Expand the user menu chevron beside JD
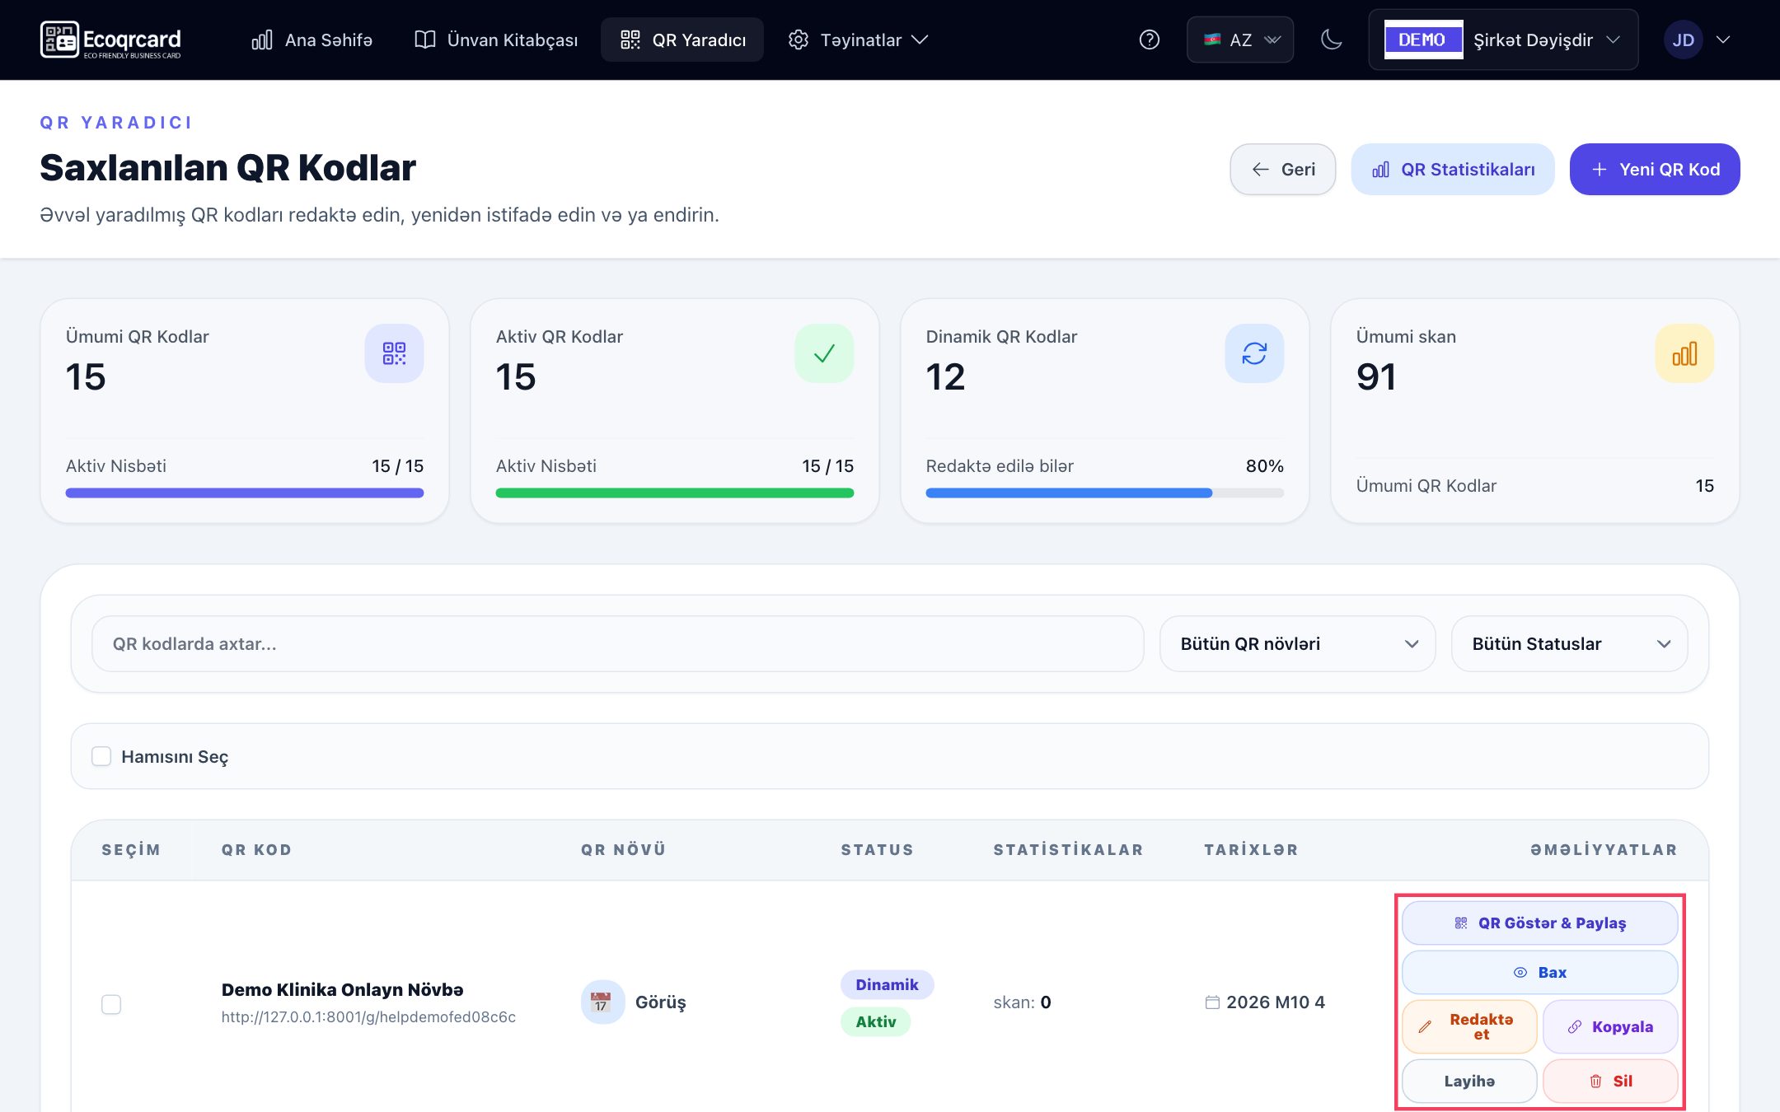Viewport: 1780px width, 1112px height. pyautogui.click(x=1723, y=40)
